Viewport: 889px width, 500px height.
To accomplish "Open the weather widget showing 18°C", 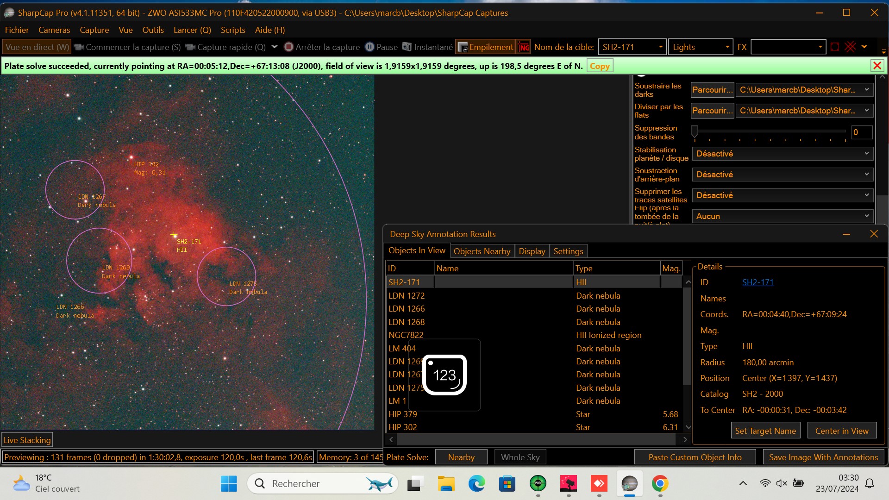I will coord(46,483).
